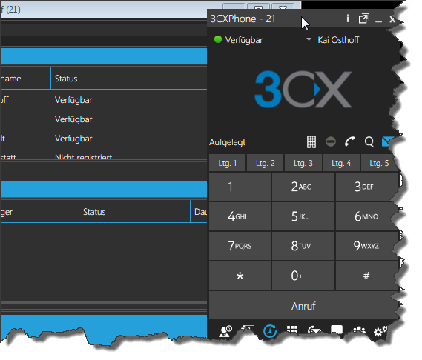Select the Nicht registriert row in background window
The image size is (422, 360).
(83, 156)
